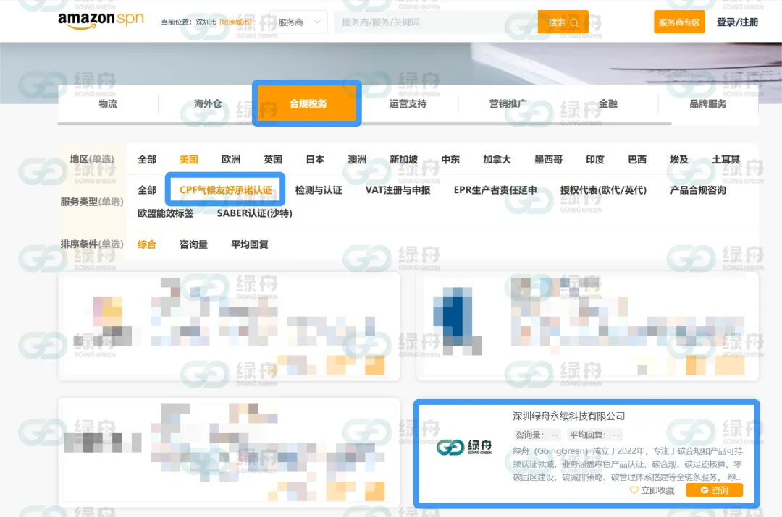Screen dimensions: 782x517
Task: Sort results by 咨询量
Action: pyautogui.click(x=193, y=244)
